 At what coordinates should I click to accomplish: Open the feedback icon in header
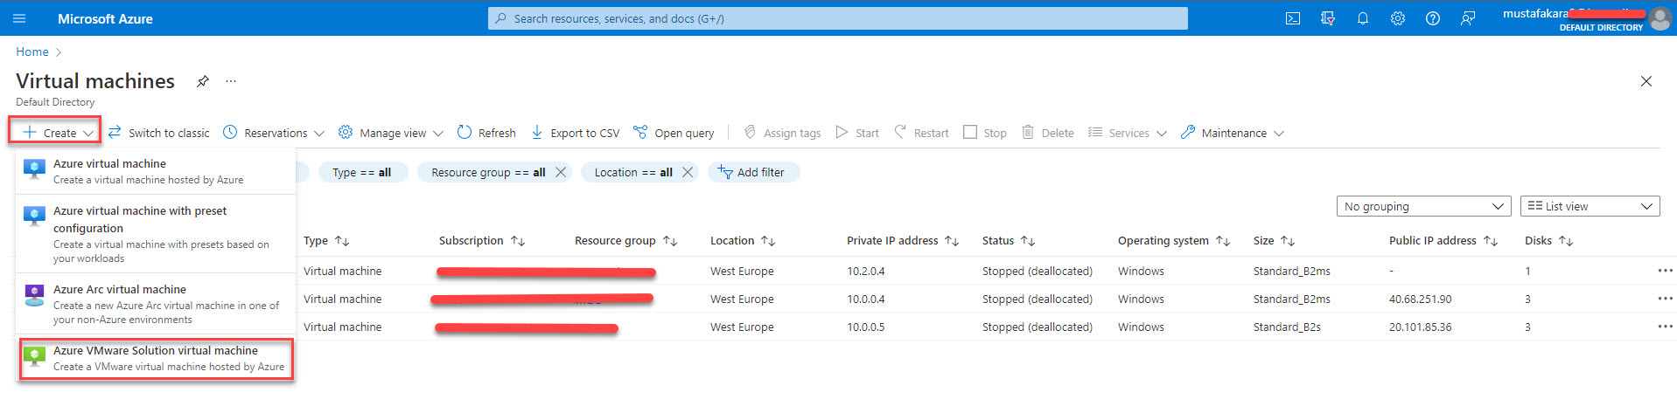click(1467, 18)
